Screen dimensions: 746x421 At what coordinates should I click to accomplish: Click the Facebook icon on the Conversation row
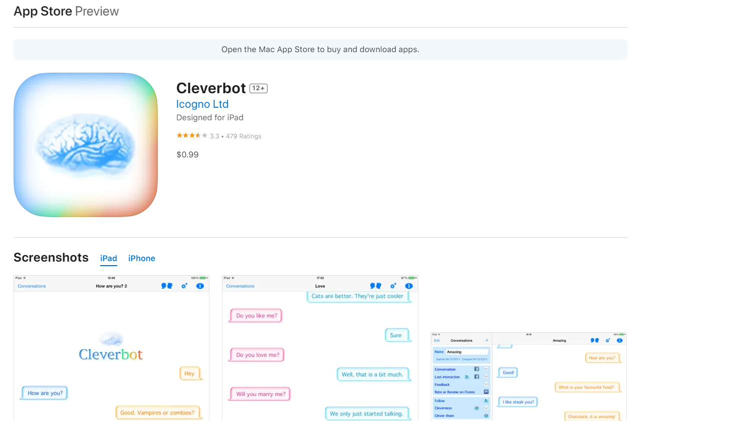(476, 369)
